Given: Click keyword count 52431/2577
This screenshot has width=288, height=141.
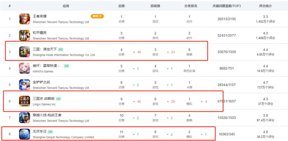Looking at the screenshot, I should tap(226, 35).
